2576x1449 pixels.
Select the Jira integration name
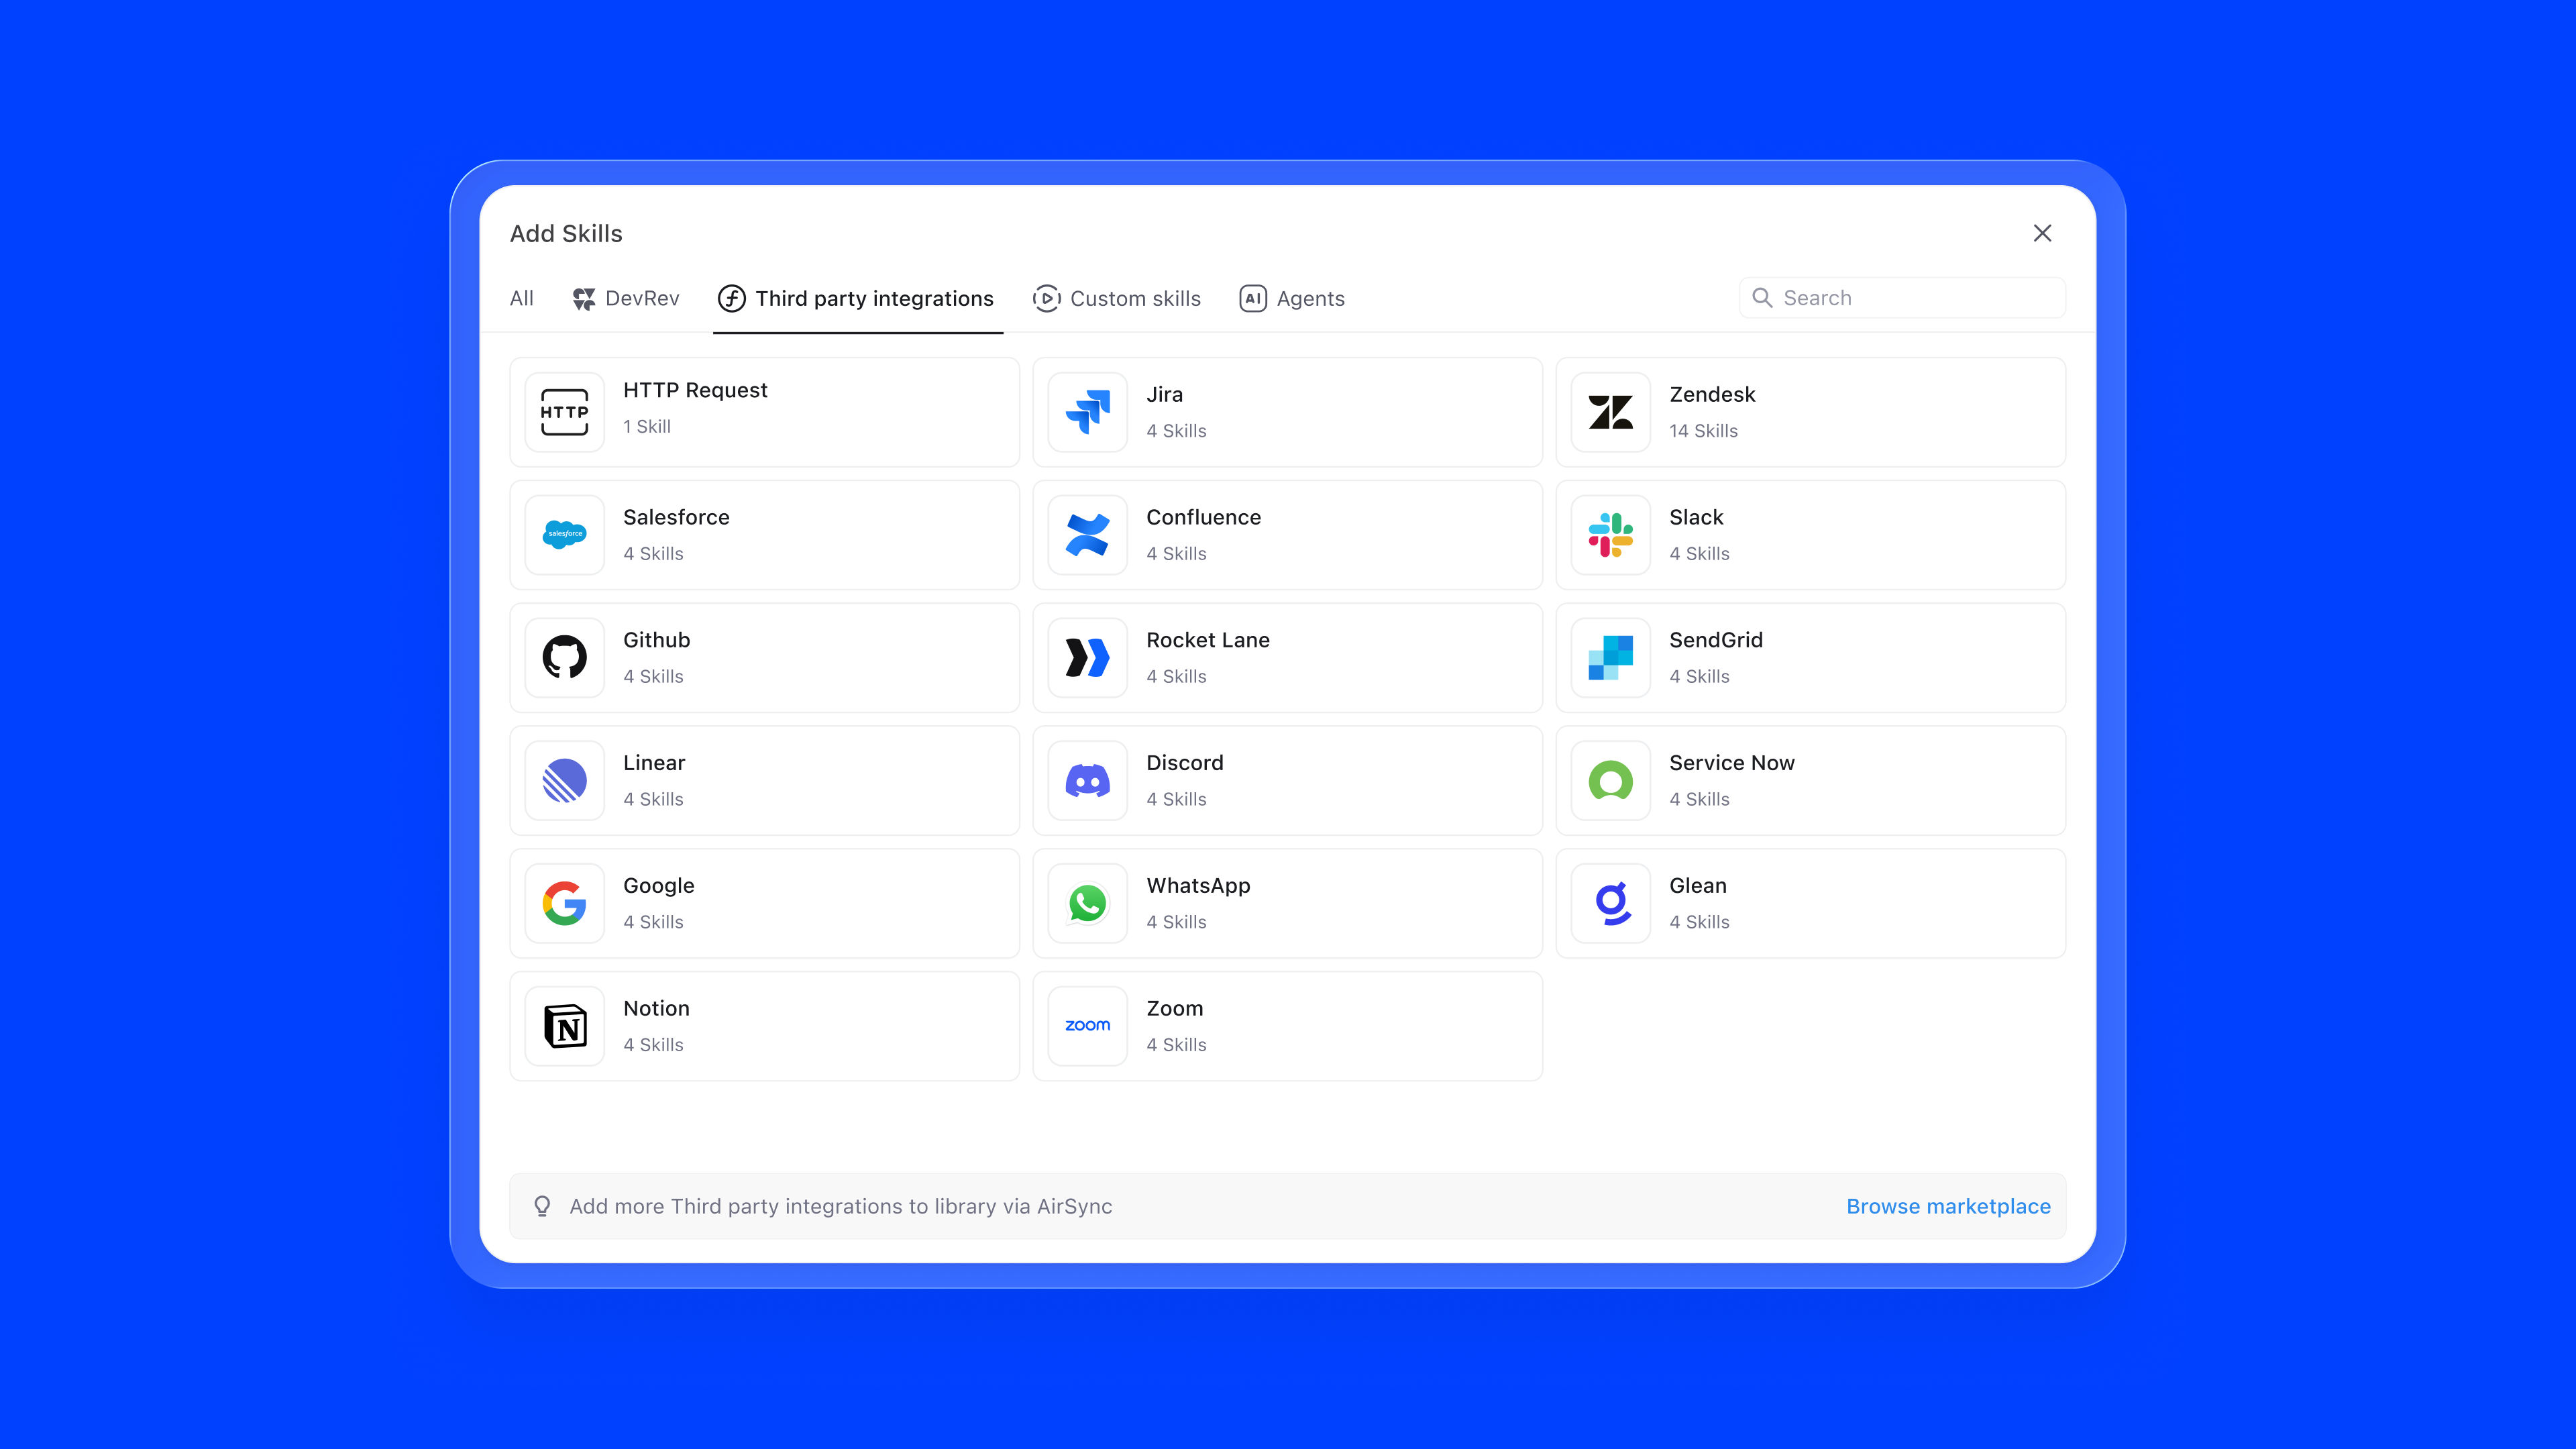(x=1164, y=394)
